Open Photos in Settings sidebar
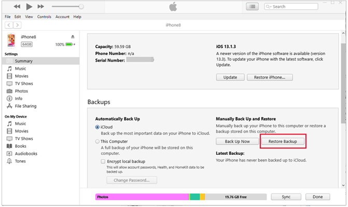The width and height of the screenshot is (348, 207). (x=22, y=91)
